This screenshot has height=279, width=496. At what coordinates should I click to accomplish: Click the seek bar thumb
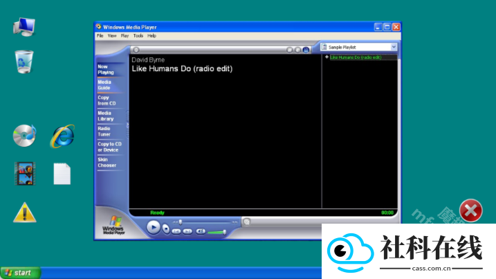(181, 222)
